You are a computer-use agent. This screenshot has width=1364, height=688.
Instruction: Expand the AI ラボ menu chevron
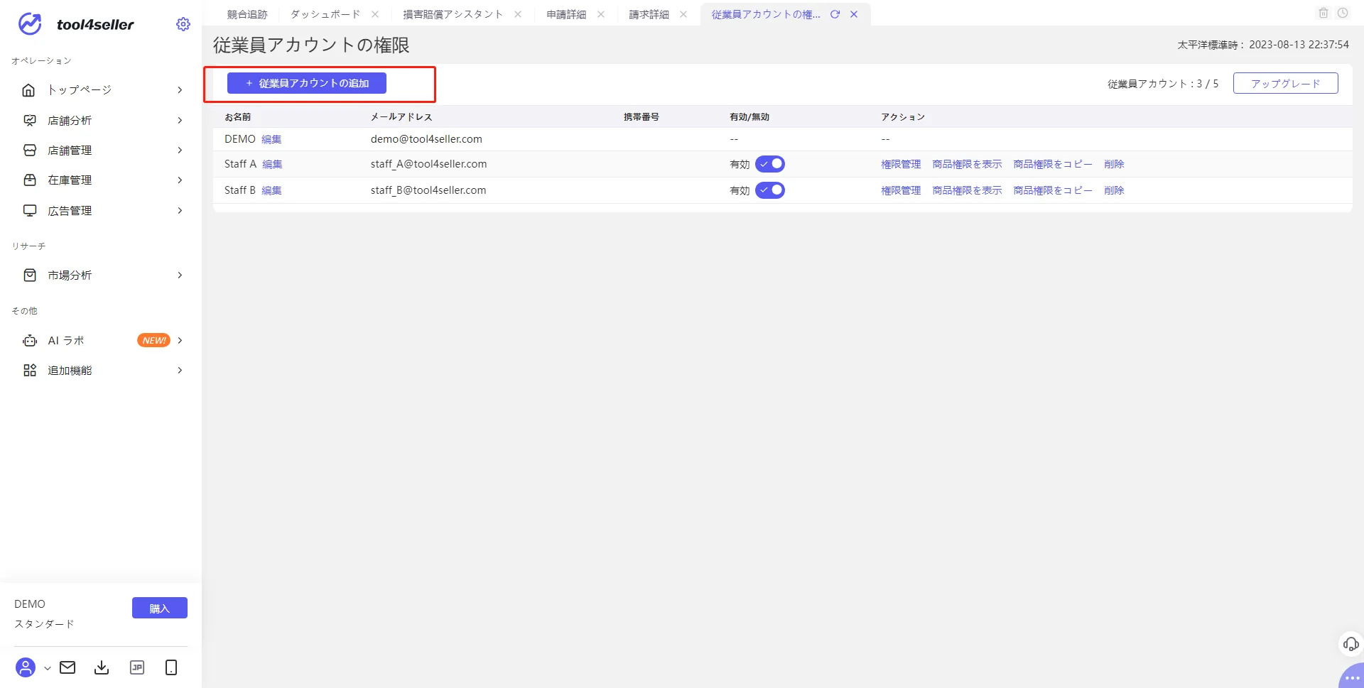pyautogui.click(x=180, y=341)
